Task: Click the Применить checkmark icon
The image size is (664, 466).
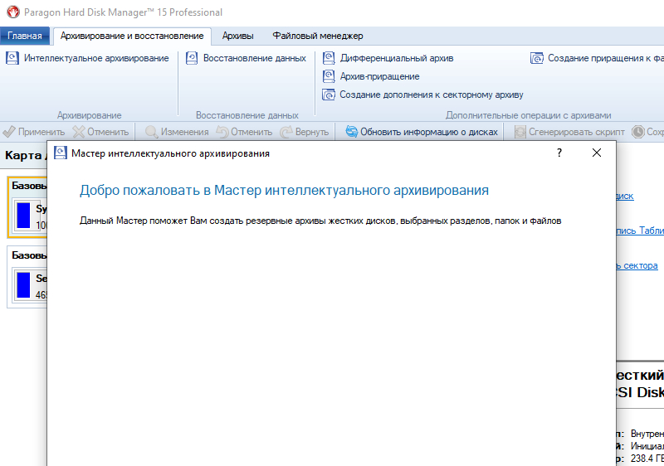Action: 9,132
